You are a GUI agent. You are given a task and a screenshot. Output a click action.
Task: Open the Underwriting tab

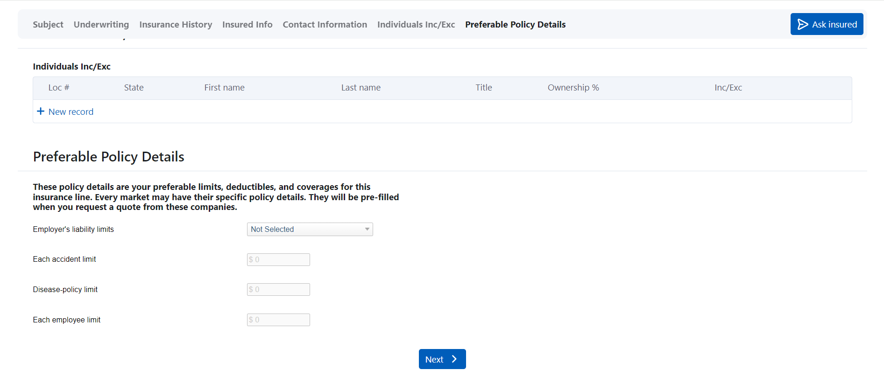pyautogui.click(x=101, y=25)
